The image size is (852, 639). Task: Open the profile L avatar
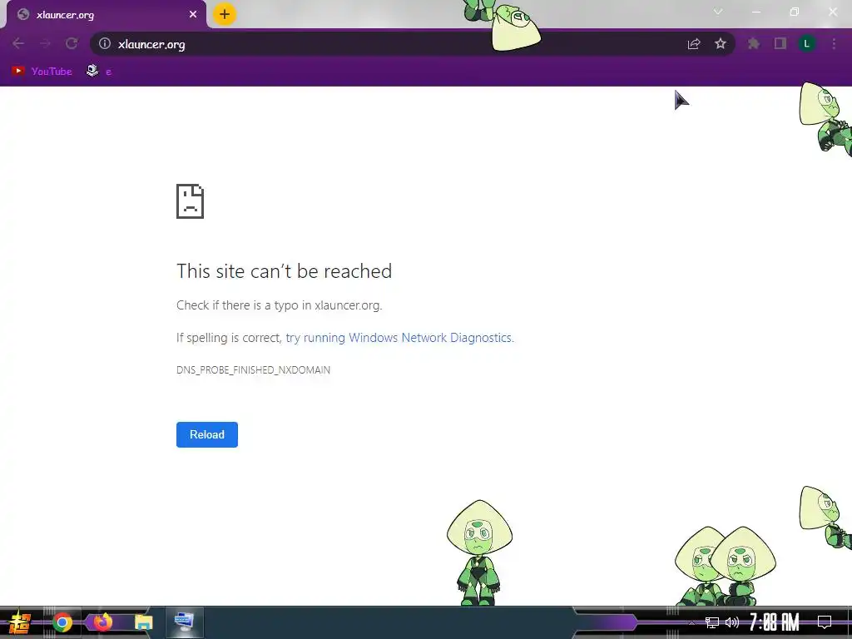tap(807, 43)
